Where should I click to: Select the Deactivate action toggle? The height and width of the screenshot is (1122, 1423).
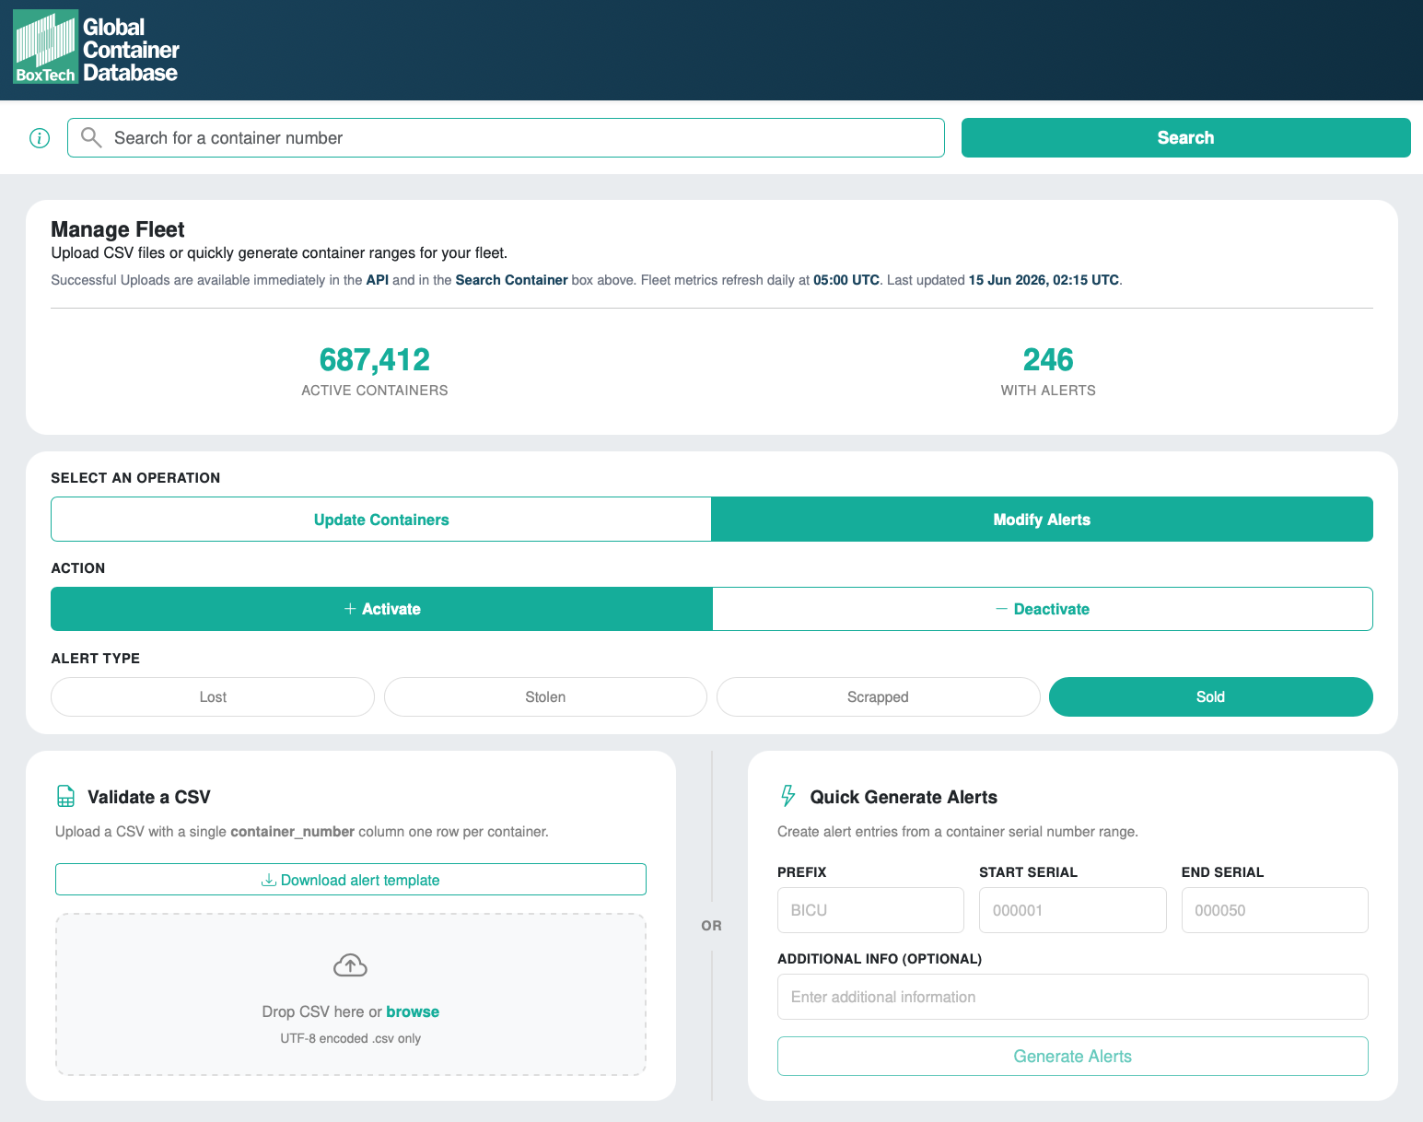point(1043,609)
